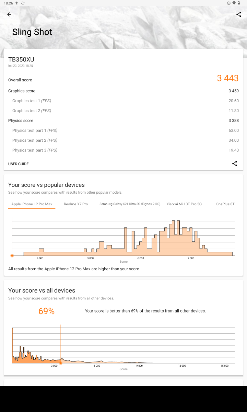Tap the share icon in top header
The height and width of the screenshot is (412, 247).
(239, 14)
